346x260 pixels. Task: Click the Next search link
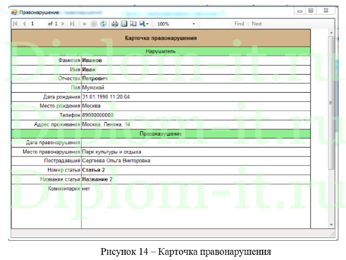[x=257, y=24]
